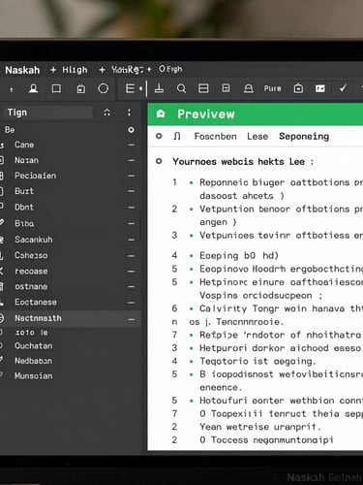The height and width of the screenshot is (485, 363).
Task: Click the calendar box icon in toolbar
Action: click(80, 89)
